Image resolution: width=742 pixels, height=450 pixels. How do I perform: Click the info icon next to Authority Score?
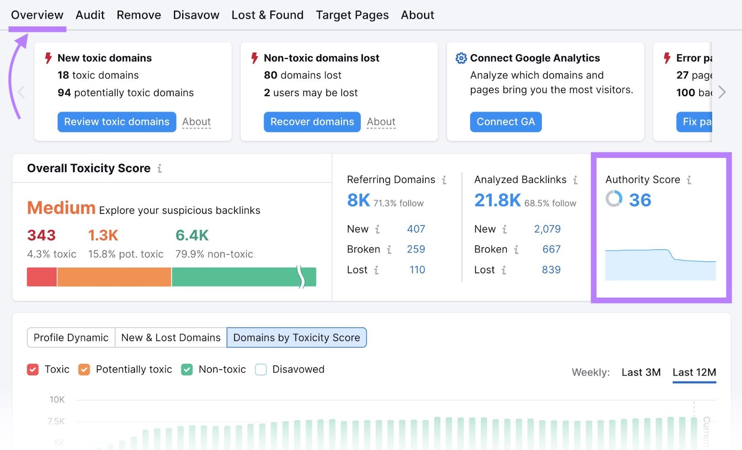pos(690,180)
